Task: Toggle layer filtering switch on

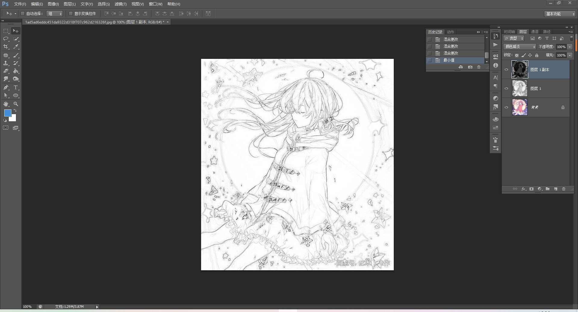Action: pyautogui.click(x=571, y=38)
